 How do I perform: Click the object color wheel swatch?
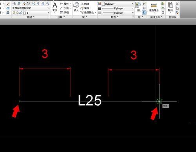coord(100,4)
